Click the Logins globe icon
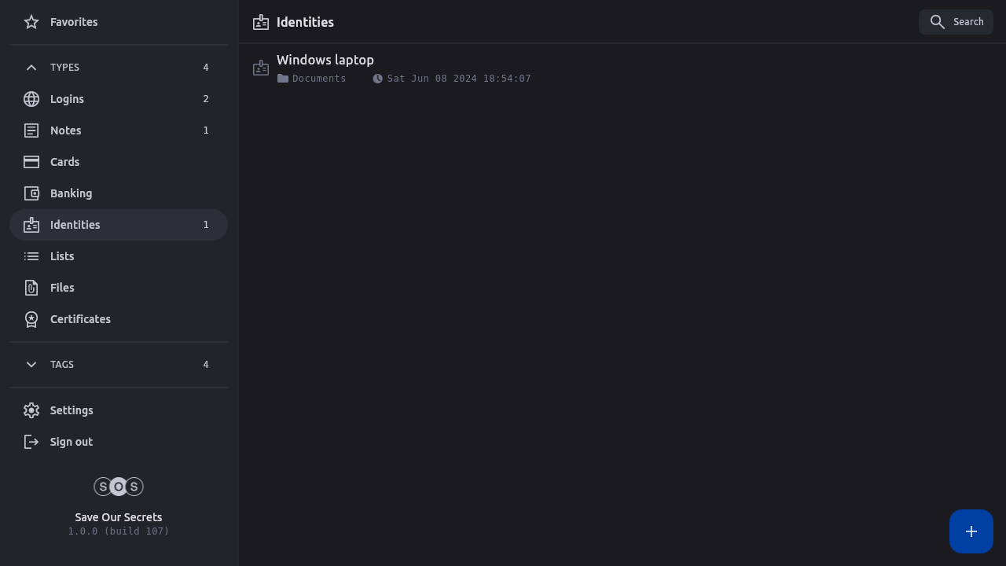Image resolution: width=1006 pixels, height=566 pixels. pyautogui.click(x=31, y=99)
